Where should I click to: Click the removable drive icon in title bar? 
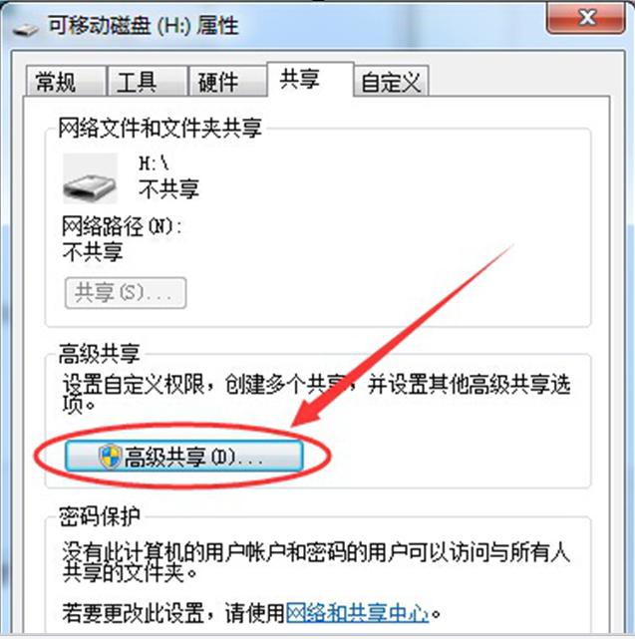click(26, 29)
